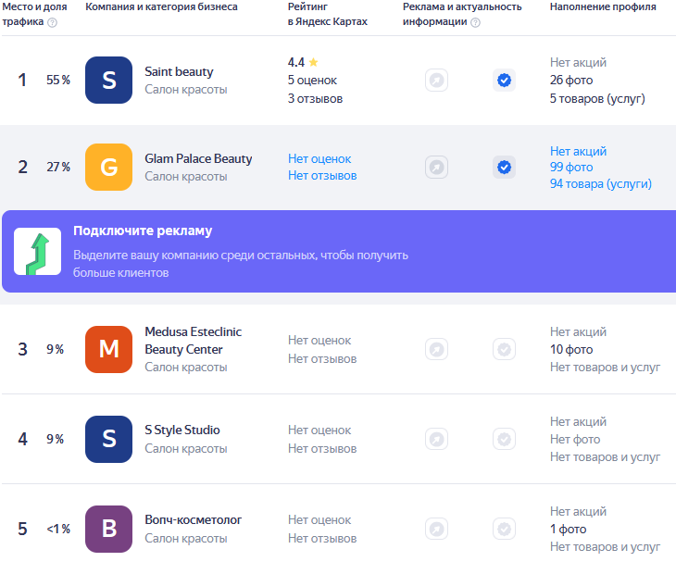Image resolution: width=676 pixels, height=574 pixels.
Task: Open «Нет отзывов» link for Glam Palace Beauty
Action: click(x=322, y=176)
